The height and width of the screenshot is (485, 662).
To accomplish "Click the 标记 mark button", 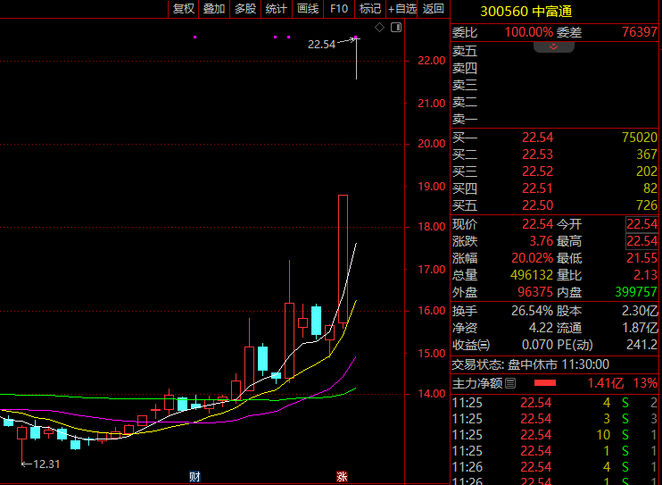I will coord(370,9).
